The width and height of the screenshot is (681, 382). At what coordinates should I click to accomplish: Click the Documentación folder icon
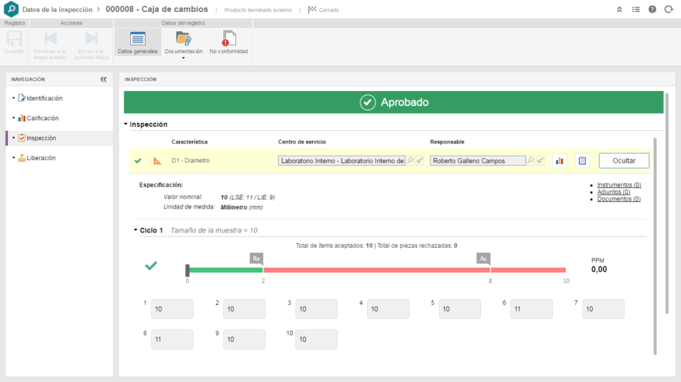pyautogui.click(x=184, y=39)
